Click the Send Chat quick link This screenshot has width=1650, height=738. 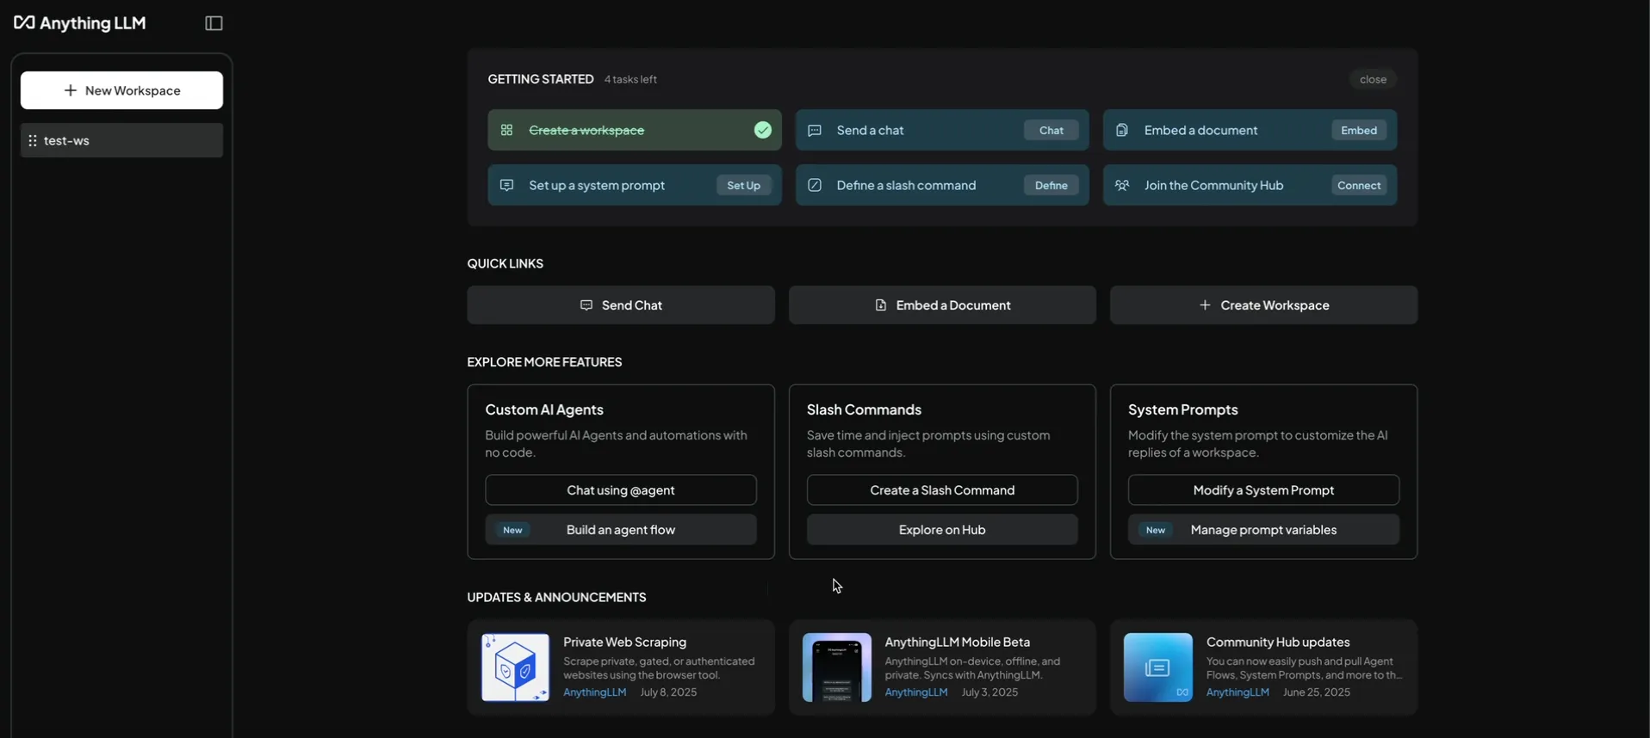[x=621, y=305]
